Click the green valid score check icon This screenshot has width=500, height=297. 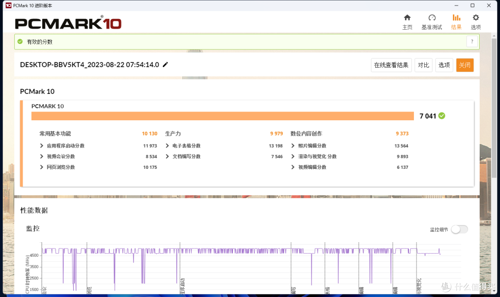pyautogui.click(x=20, y=42)
